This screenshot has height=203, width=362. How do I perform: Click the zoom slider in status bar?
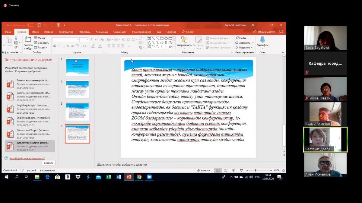tap(256, 171)
